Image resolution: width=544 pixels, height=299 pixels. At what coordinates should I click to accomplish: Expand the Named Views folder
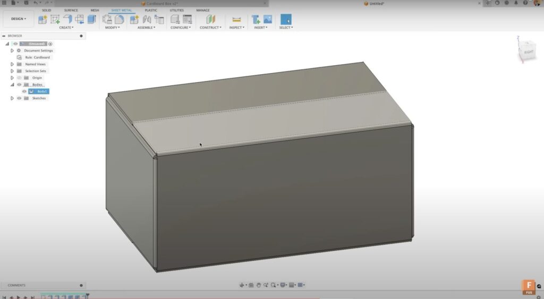12,64
